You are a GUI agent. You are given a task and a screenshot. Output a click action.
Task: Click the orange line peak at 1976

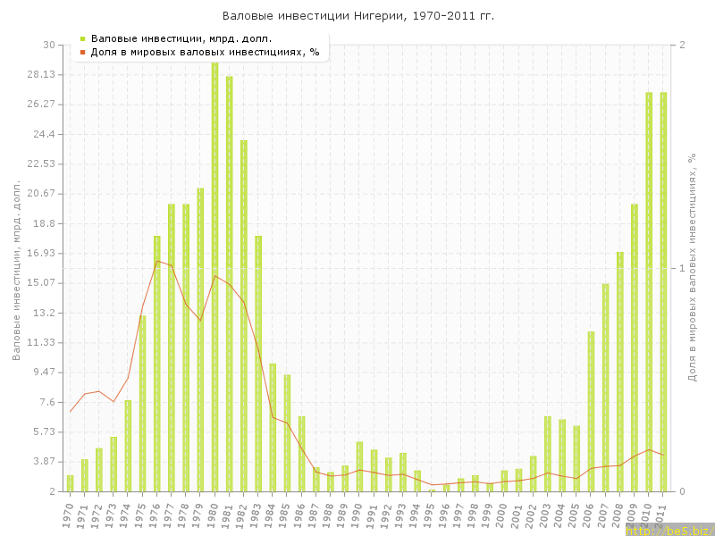pyautogui.click(x=156, y=261)
